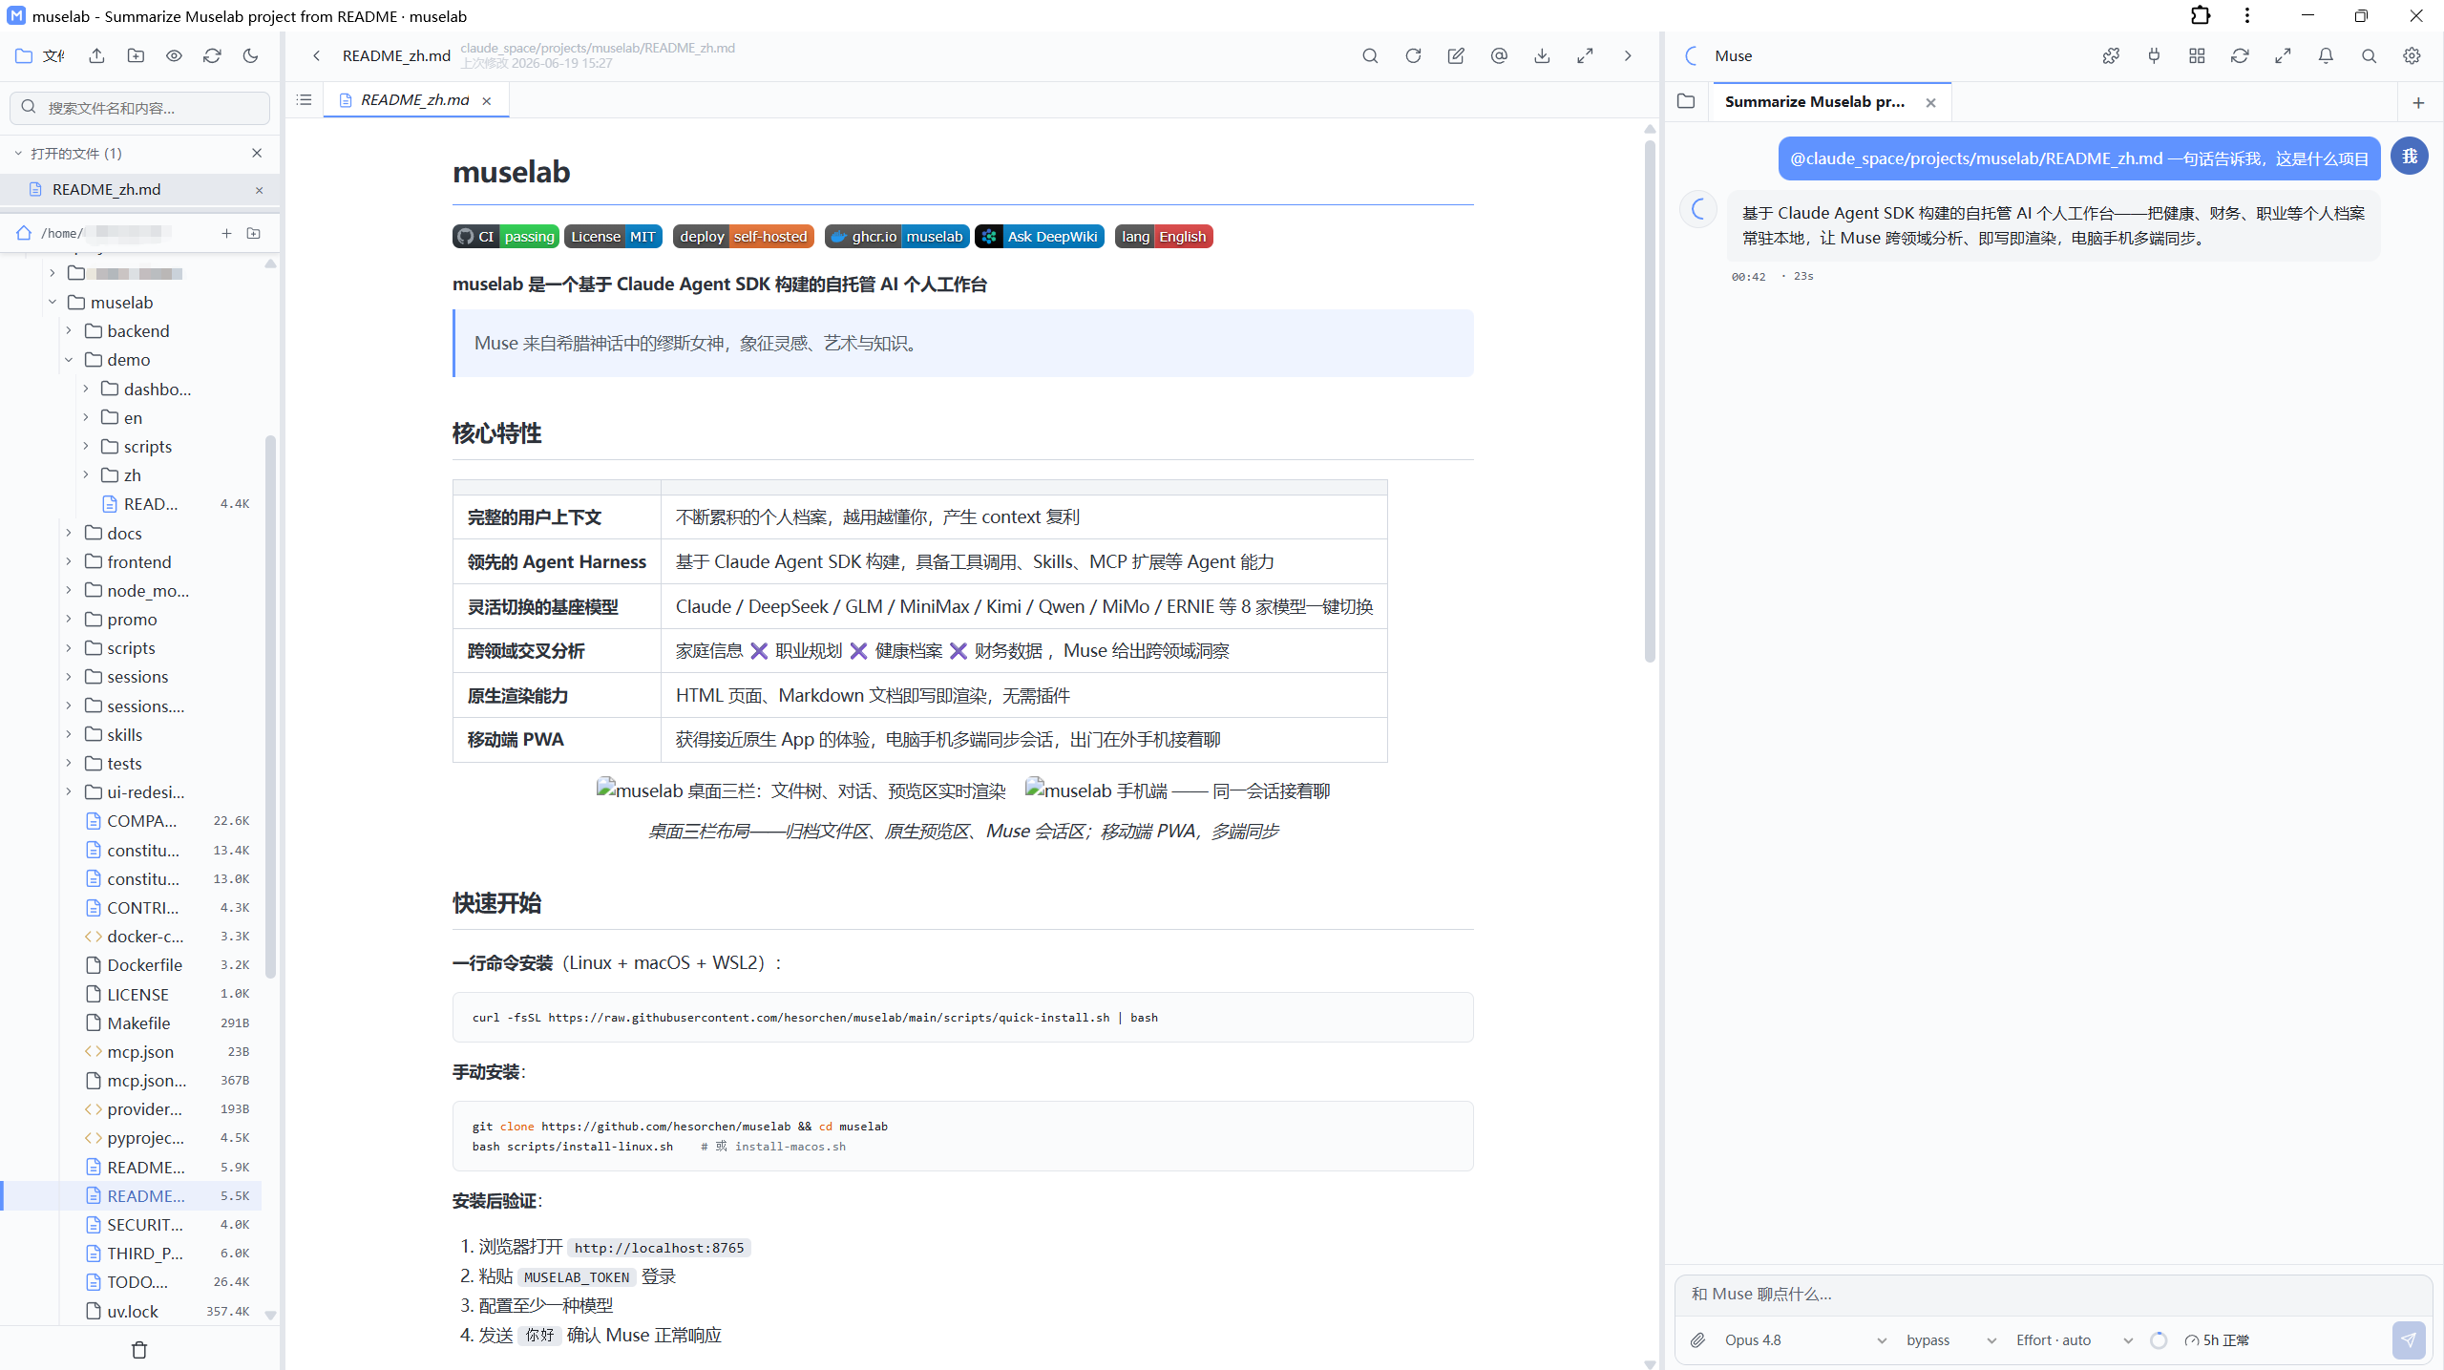The height and width of the screenshot is (1370, 2444).
Task: Expand the skills folder
Action: pyautogui.click(x=69, y=734)
